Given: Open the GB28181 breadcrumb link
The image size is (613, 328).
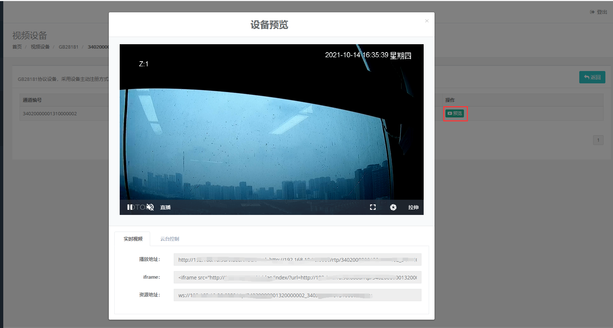Looking at the screenshot, I should coord(69,47).
